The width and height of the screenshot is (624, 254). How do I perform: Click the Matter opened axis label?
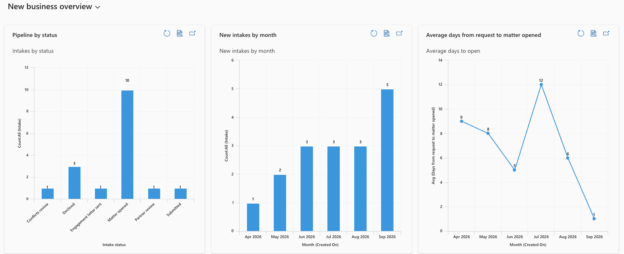(117, 212)
